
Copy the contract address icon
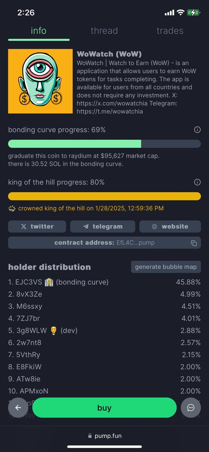tap(194, 243)
